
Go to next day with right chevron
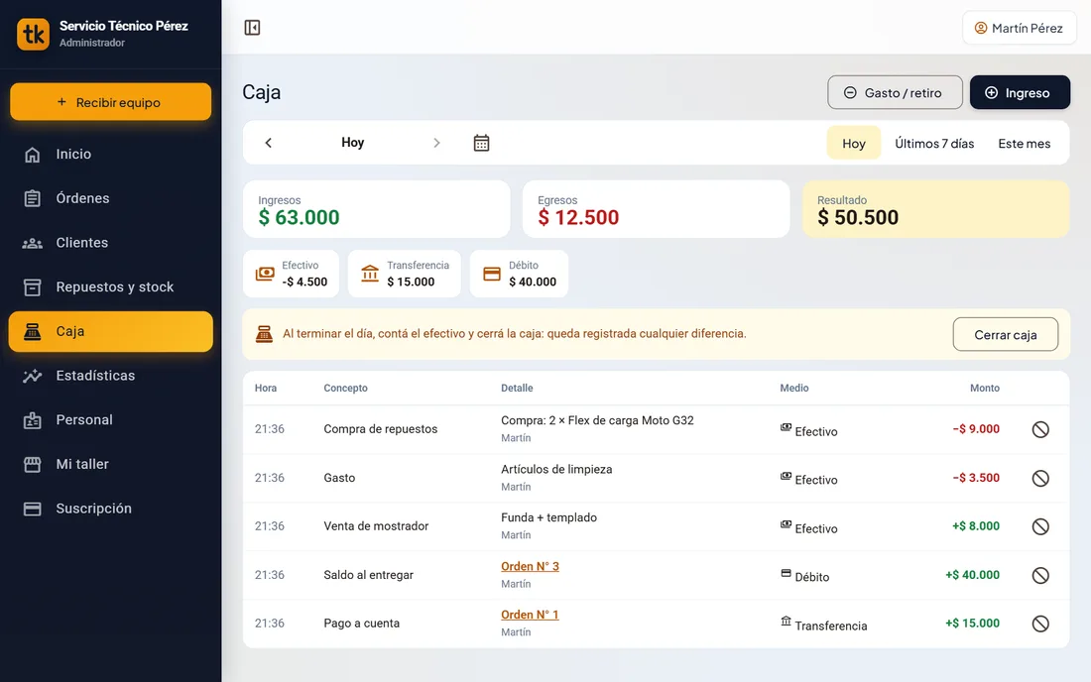click(x=436, y=143)
